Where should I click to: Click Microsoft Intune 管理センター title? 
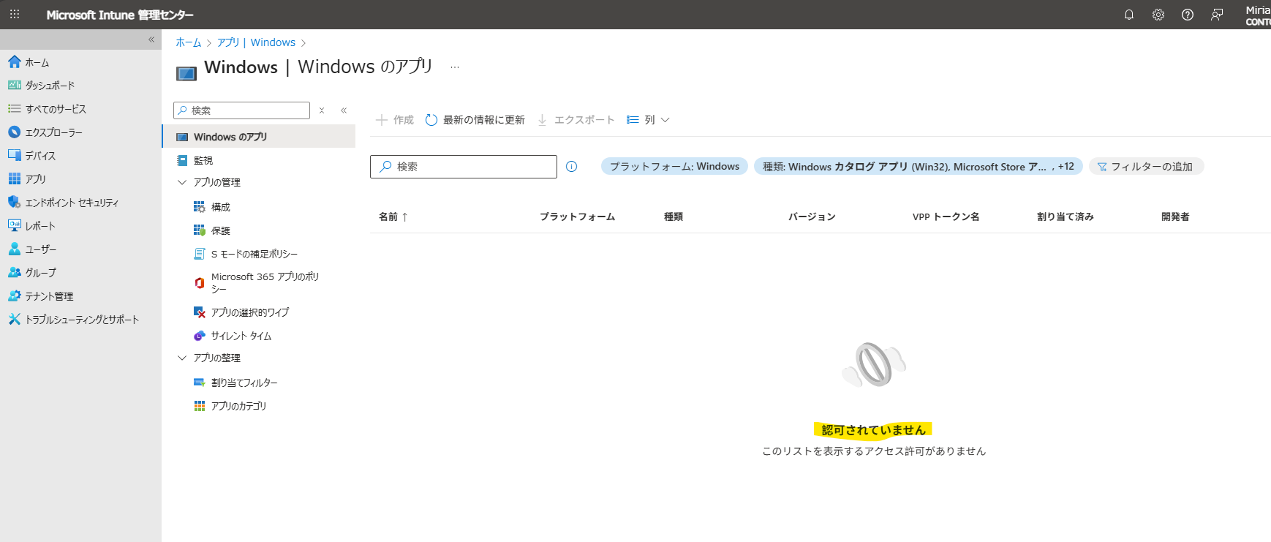[x=120, y=15]
